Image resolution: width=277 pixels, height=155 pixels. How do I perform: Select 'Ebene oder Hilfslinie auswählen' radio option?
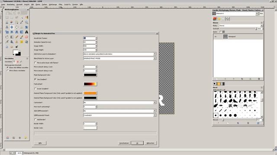click(x=8, y=68)
